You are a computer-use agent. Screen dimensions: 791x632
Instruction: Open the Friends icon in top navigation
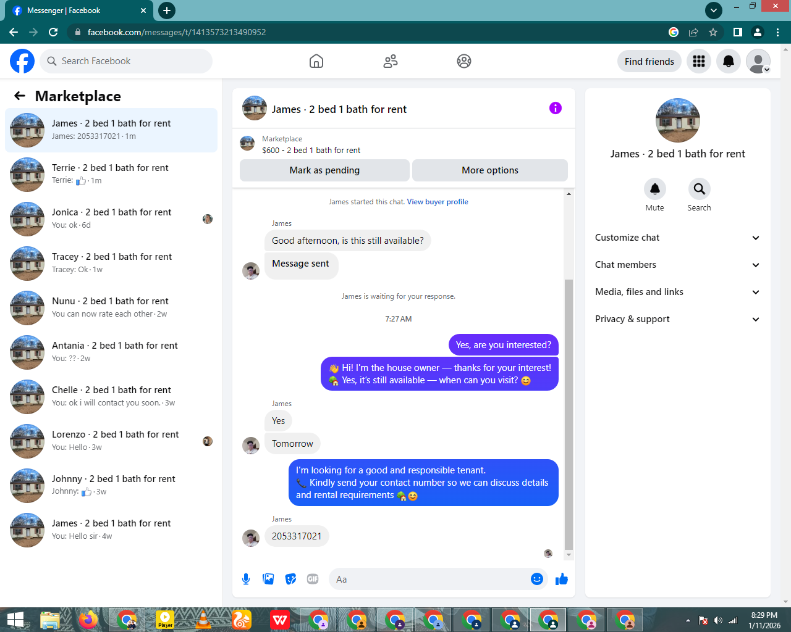tap(391, 61)
